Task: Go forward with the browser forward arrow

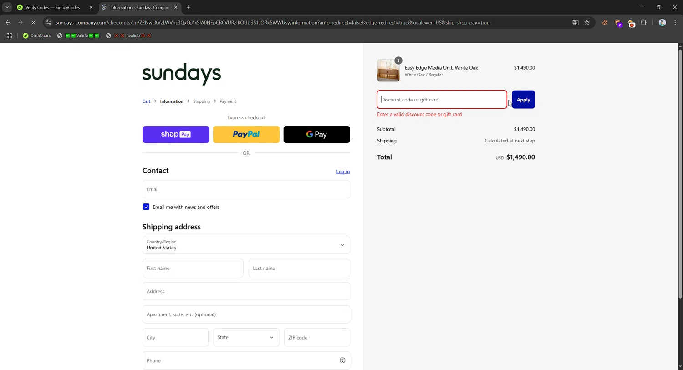Action: pyautogui.click(x=20, y=22)
